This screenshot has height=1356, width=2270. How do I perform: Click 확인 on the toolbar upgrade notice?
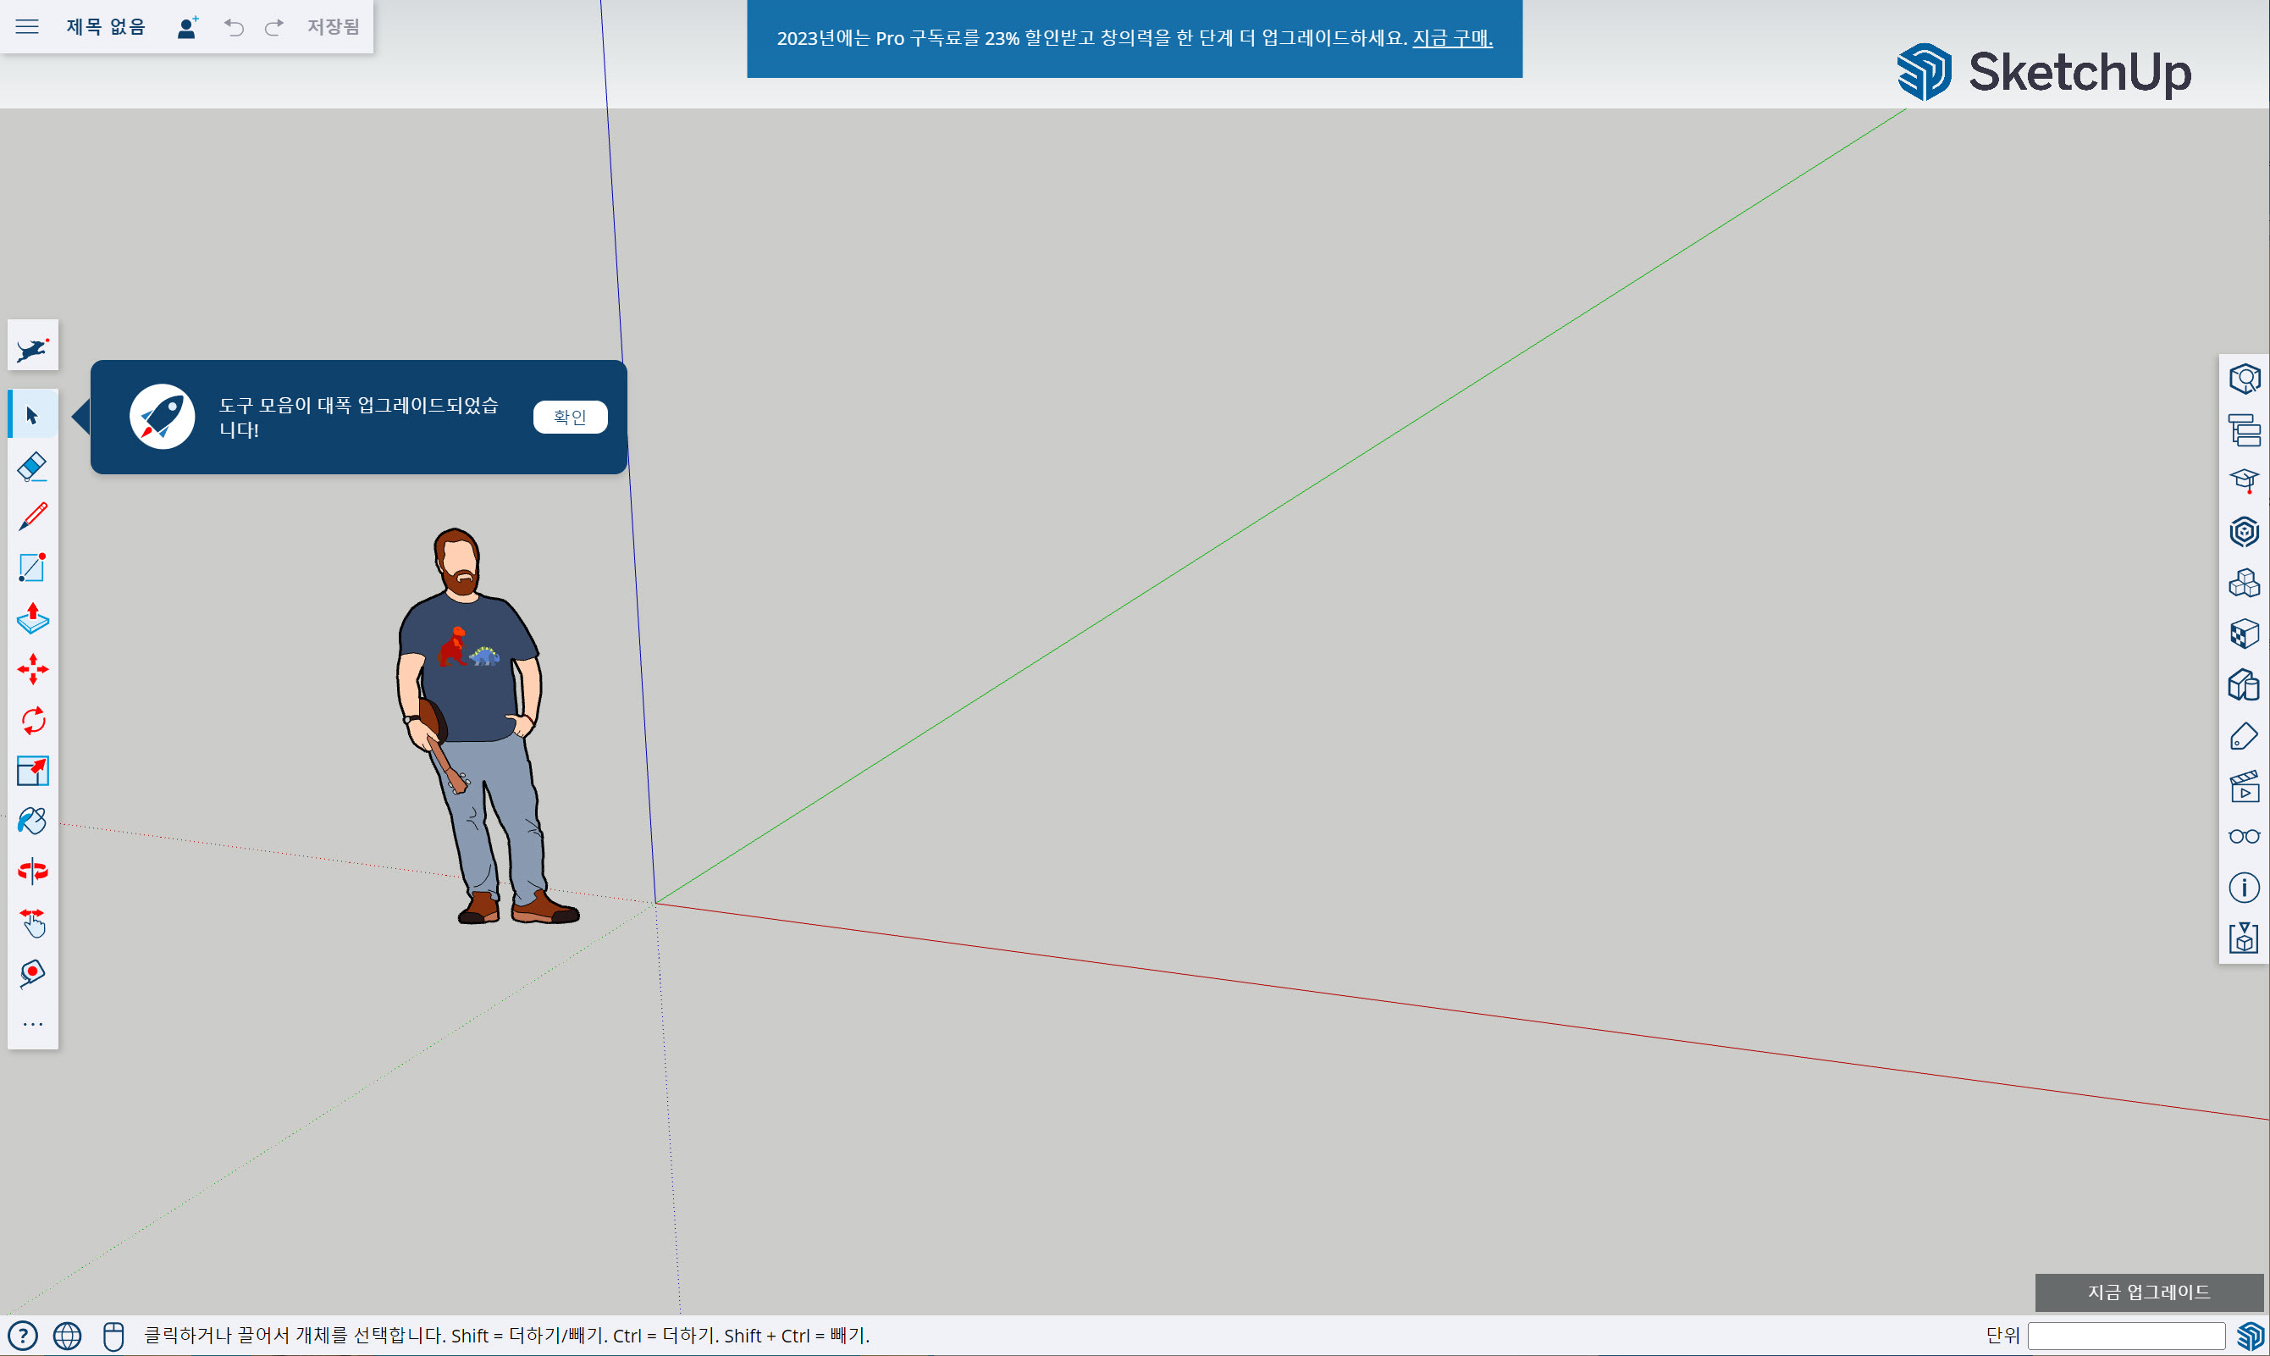click(x=570, y=417)
